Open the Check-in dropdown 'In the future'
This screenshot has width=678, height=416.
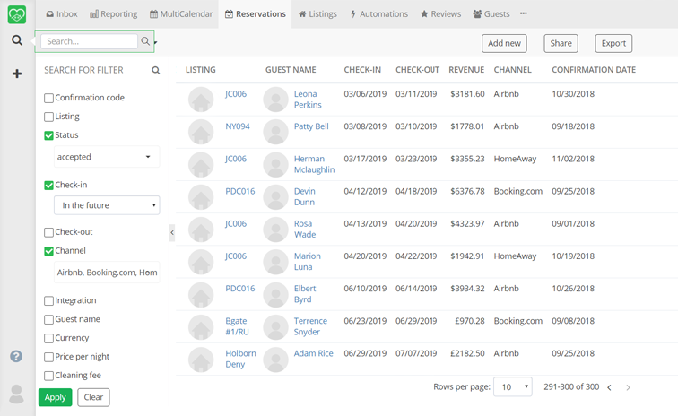(107, 205)
